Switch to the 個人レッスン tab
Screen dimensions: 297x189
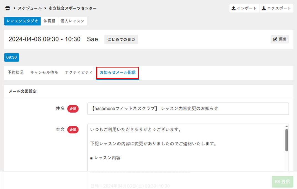pos(73,21)
